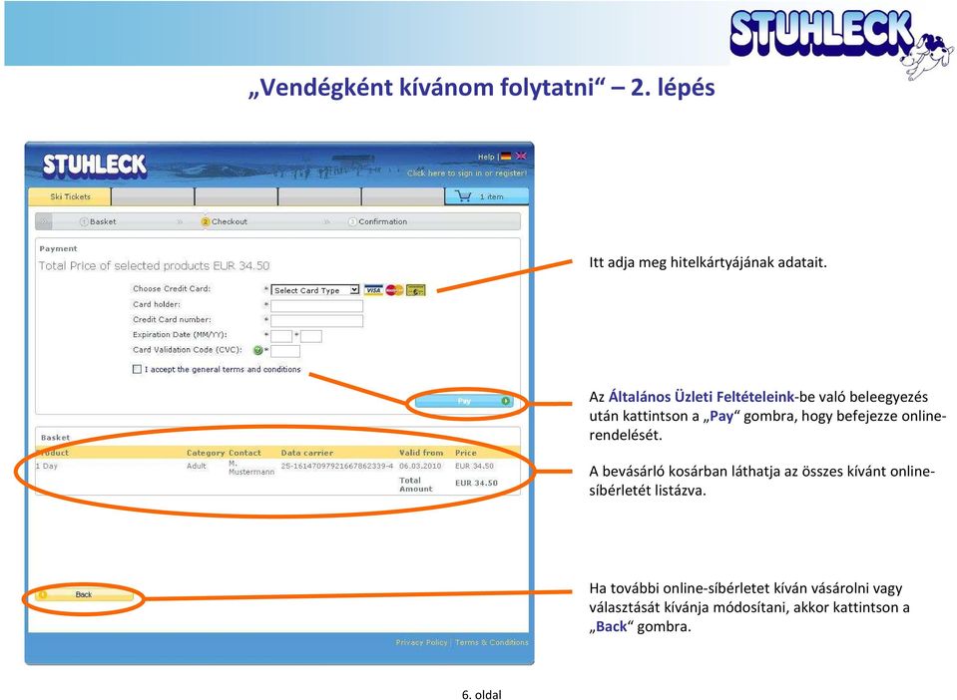Click the Pay button
Viewport: 957px width, 700px height.
pos(464,401)
